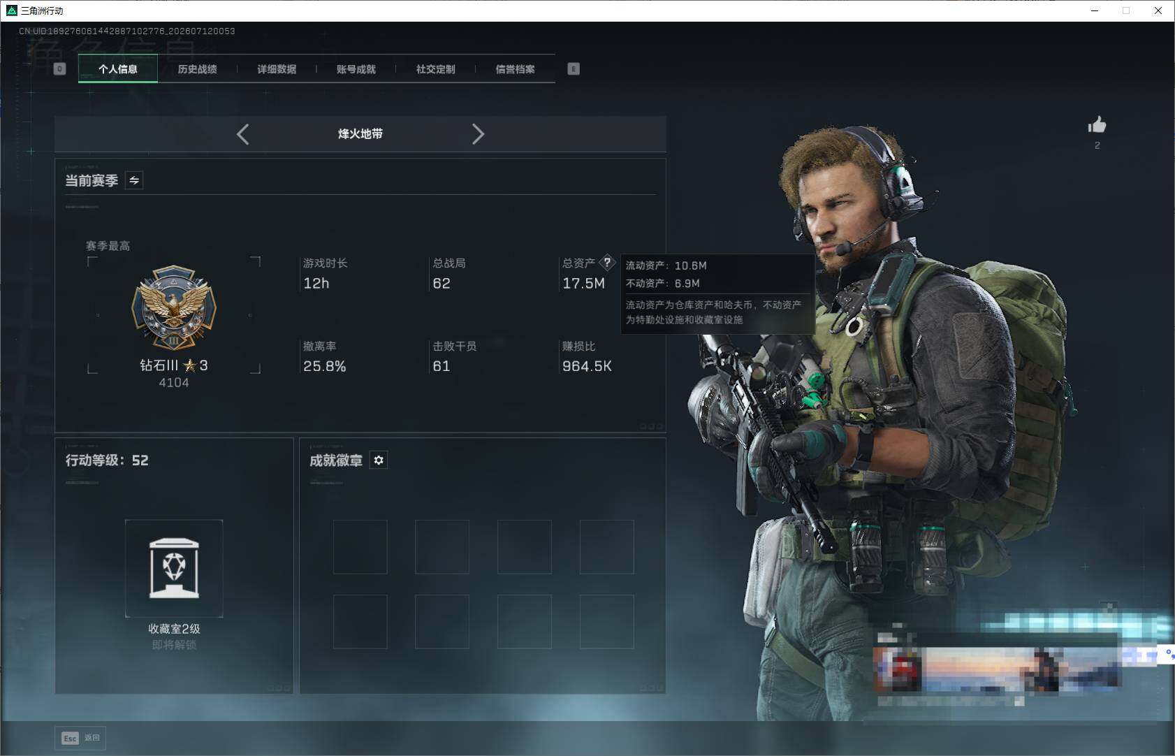
Task: Click the rank score 4104
Action: pyautogui.click(x=174, y=383)
